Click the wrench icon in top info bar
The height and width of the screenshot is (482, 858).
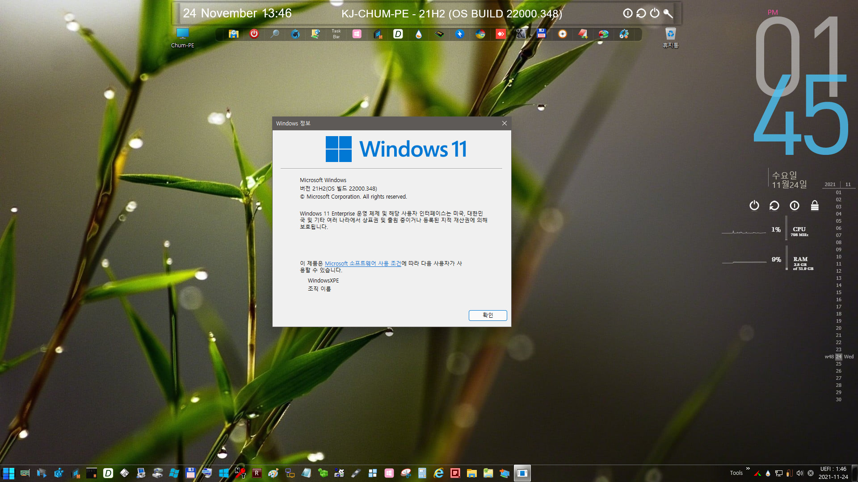668,13
